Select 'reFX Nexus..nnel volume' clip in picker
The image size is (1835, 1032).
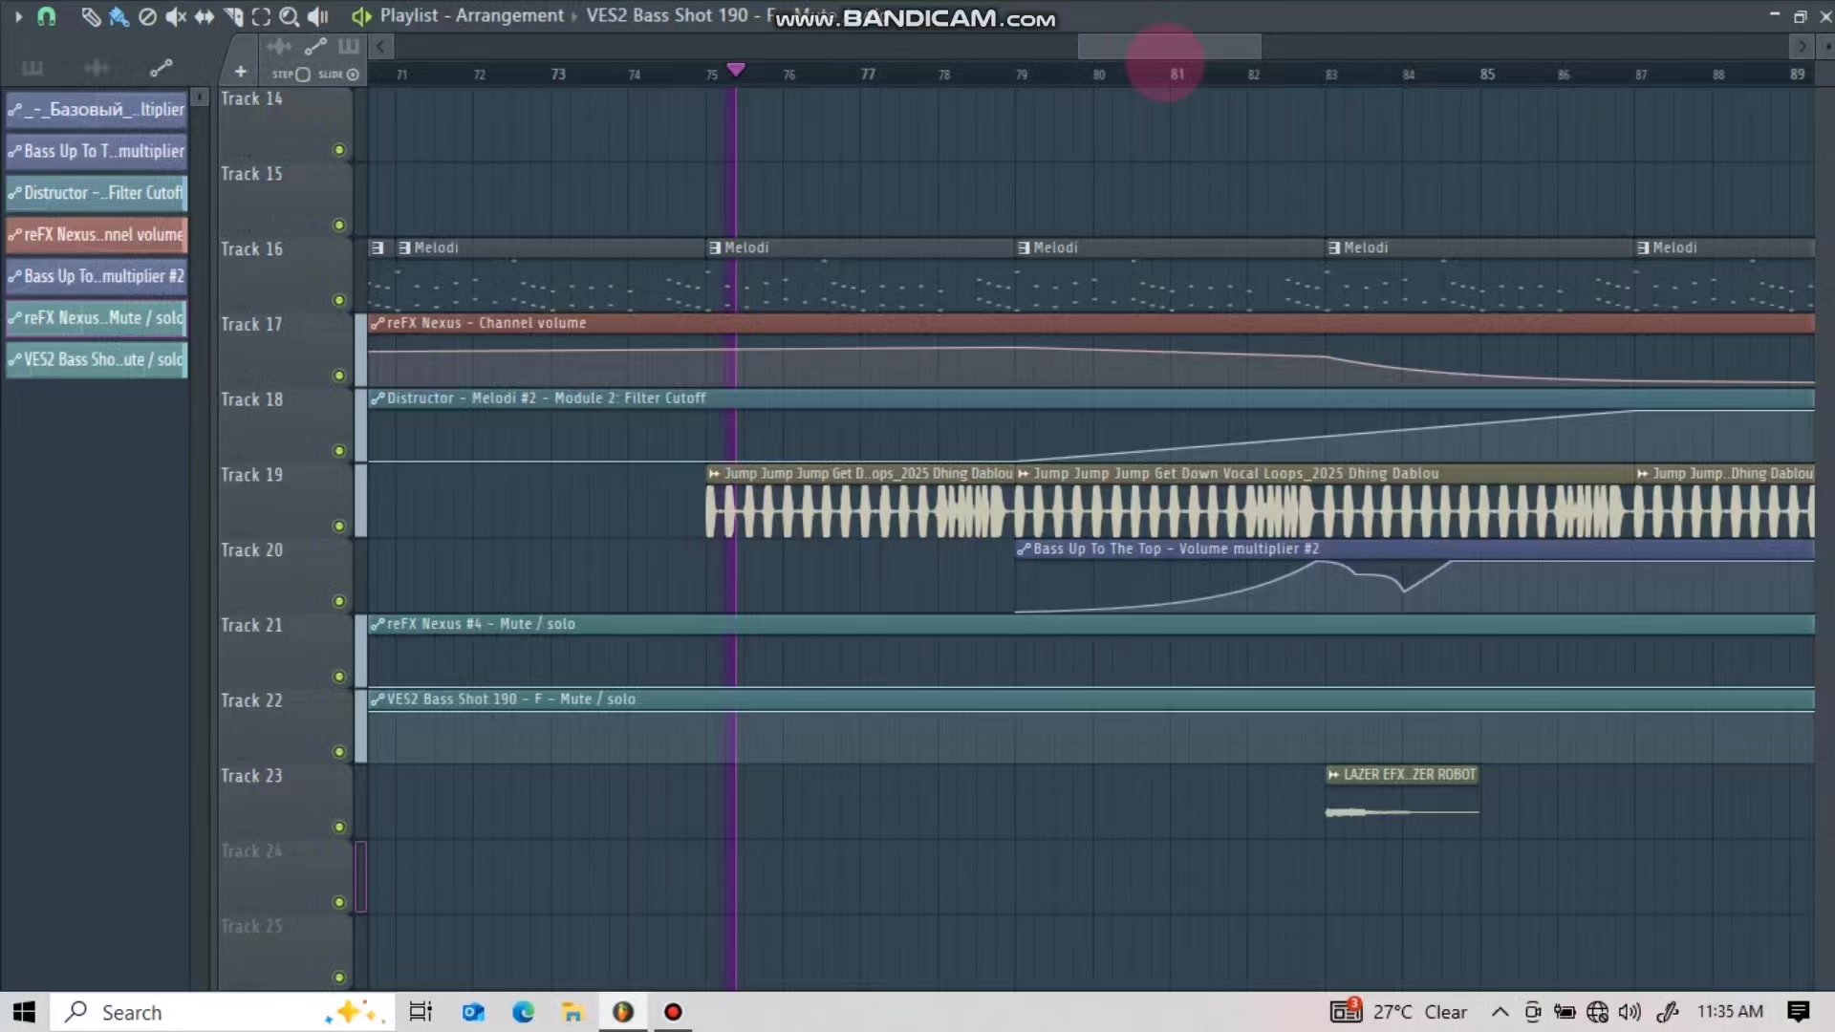[97, 234]
